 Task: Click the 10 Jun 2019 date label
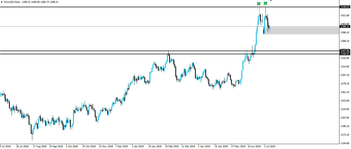[x=254, y=146]
